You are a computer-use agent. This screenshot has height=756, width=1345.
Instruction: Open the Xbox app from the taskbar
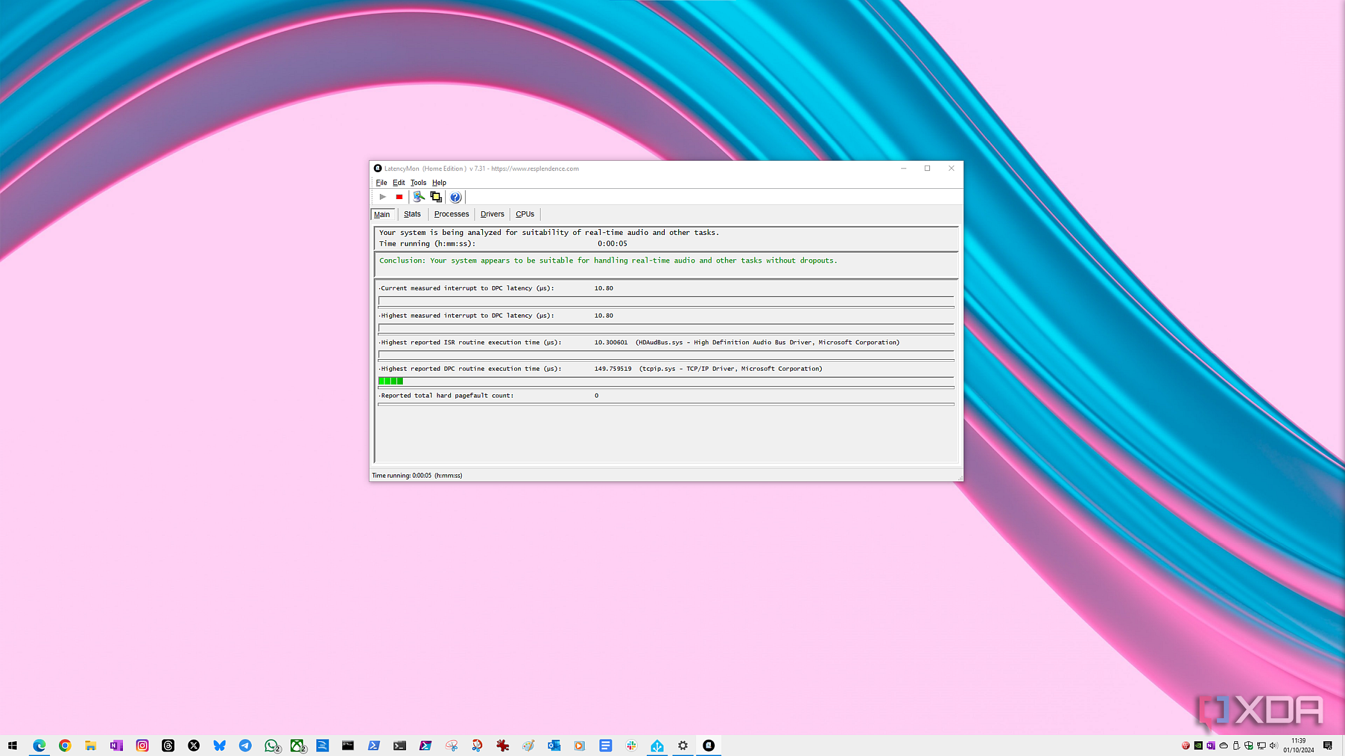[298, 745]
